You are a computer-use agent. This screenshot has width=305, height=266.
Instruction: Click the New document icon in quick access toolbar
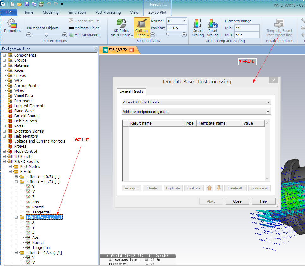[12, 4]
